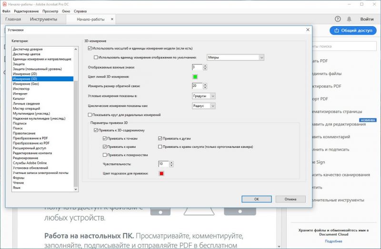Switch to the Инструменты tab
Screen dimensions: 381x249
click(43, 19)
